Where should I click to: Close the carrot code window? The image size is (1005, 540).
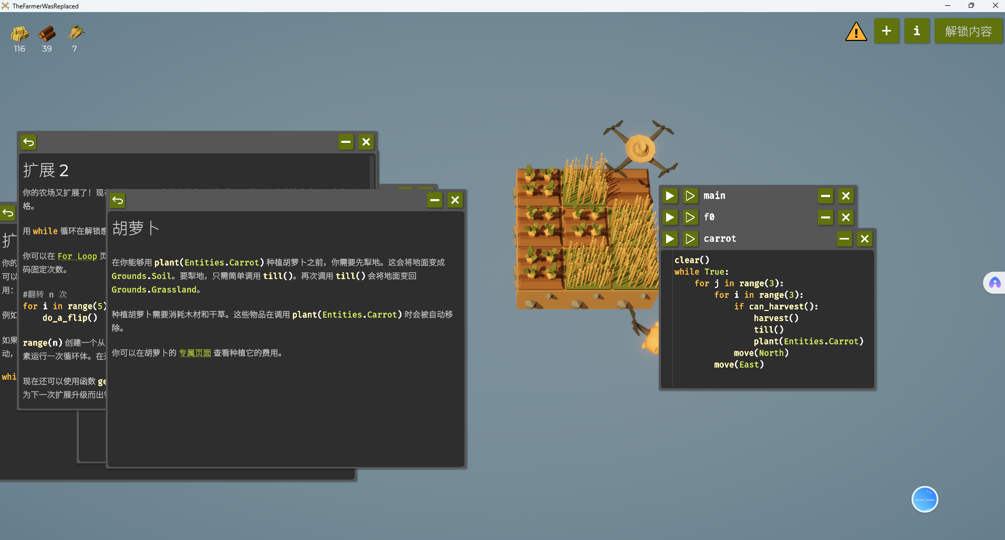point(865,239)
